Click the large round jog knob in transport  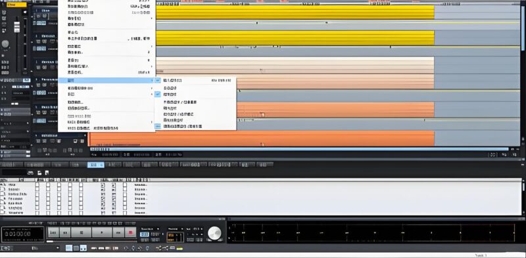pos(215,233)
